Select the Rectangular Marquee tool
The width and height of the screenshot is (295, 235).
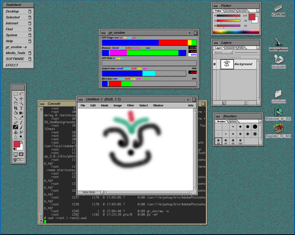[x=16, y=93]
